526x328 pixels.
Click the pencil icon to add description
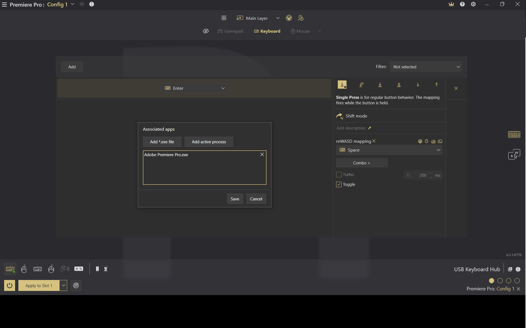pos(370,128)
